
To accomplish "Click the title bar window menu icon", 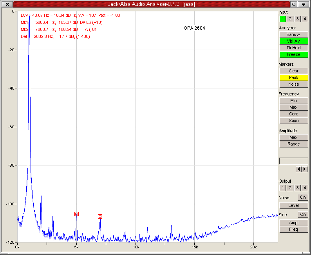I will [304, 4].
